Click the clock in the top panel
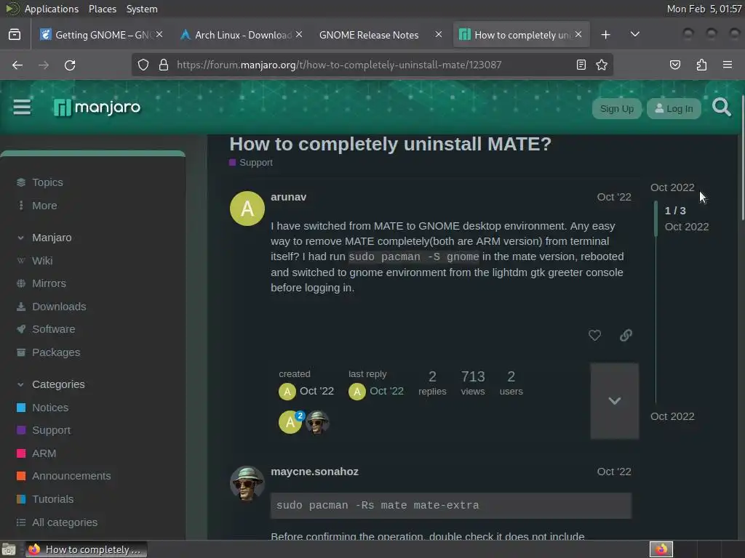Screen dimensions: 745x558 [704, 9]
